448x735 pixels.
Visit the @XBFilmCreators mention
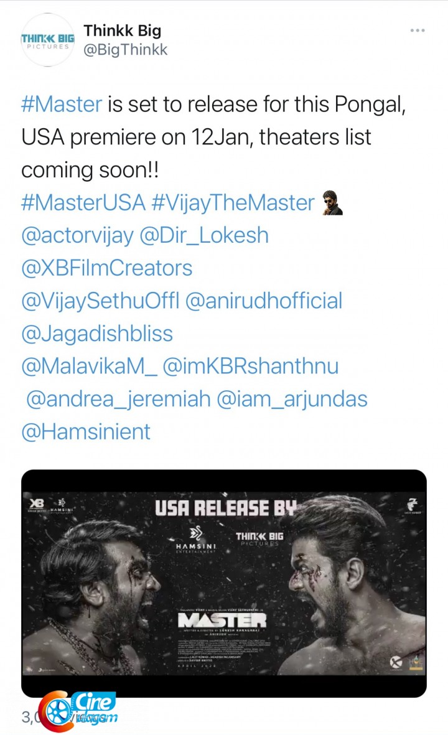[x=107, y=269]
